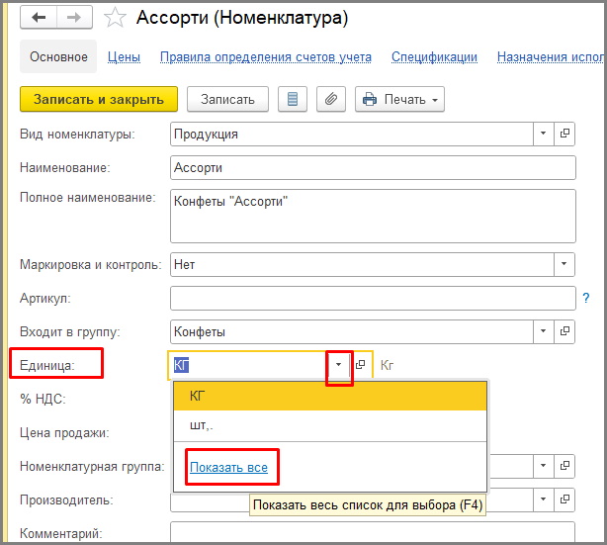
Task: Open the Спецификации tab
Action: (x=434, y=57)
